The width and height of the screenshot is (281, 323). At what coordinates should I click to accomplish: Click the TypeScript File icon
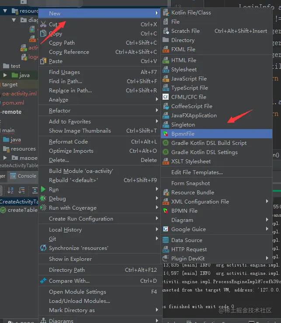point(166,88)
